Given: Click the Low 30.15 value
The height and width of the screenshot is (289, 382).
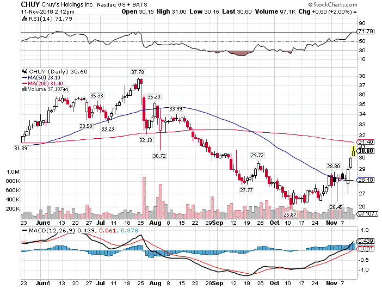Looking at the screenshot, I should coord(204,11).
